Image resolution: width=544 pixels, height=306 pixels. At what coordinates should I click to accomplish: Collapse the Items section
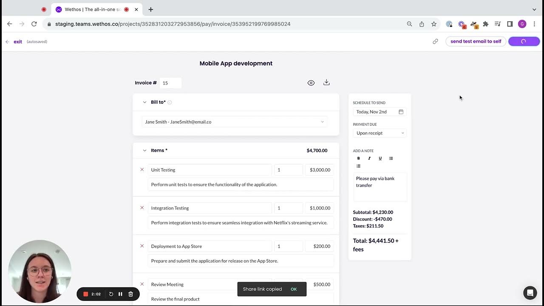point(144,150)
